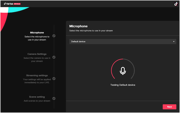Go to Camera Settings step

coord(37,54)
